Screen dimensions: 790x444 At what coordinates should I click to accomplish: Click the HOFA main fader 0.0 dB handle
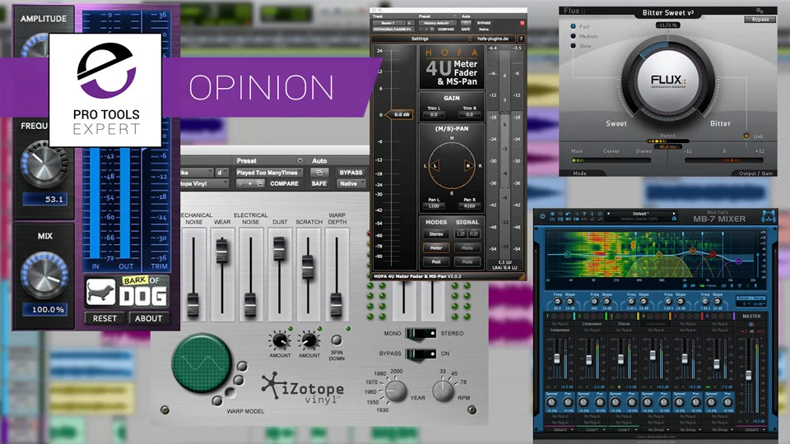click(x=400, y=115)
